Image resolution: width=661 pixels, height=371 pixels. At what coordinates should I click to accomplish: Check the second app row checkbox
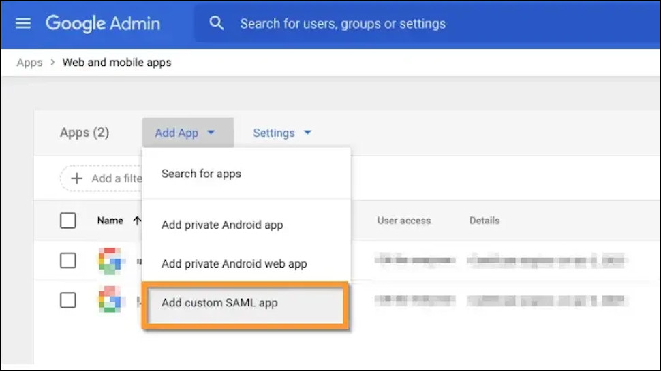click(x=68, y=300)
